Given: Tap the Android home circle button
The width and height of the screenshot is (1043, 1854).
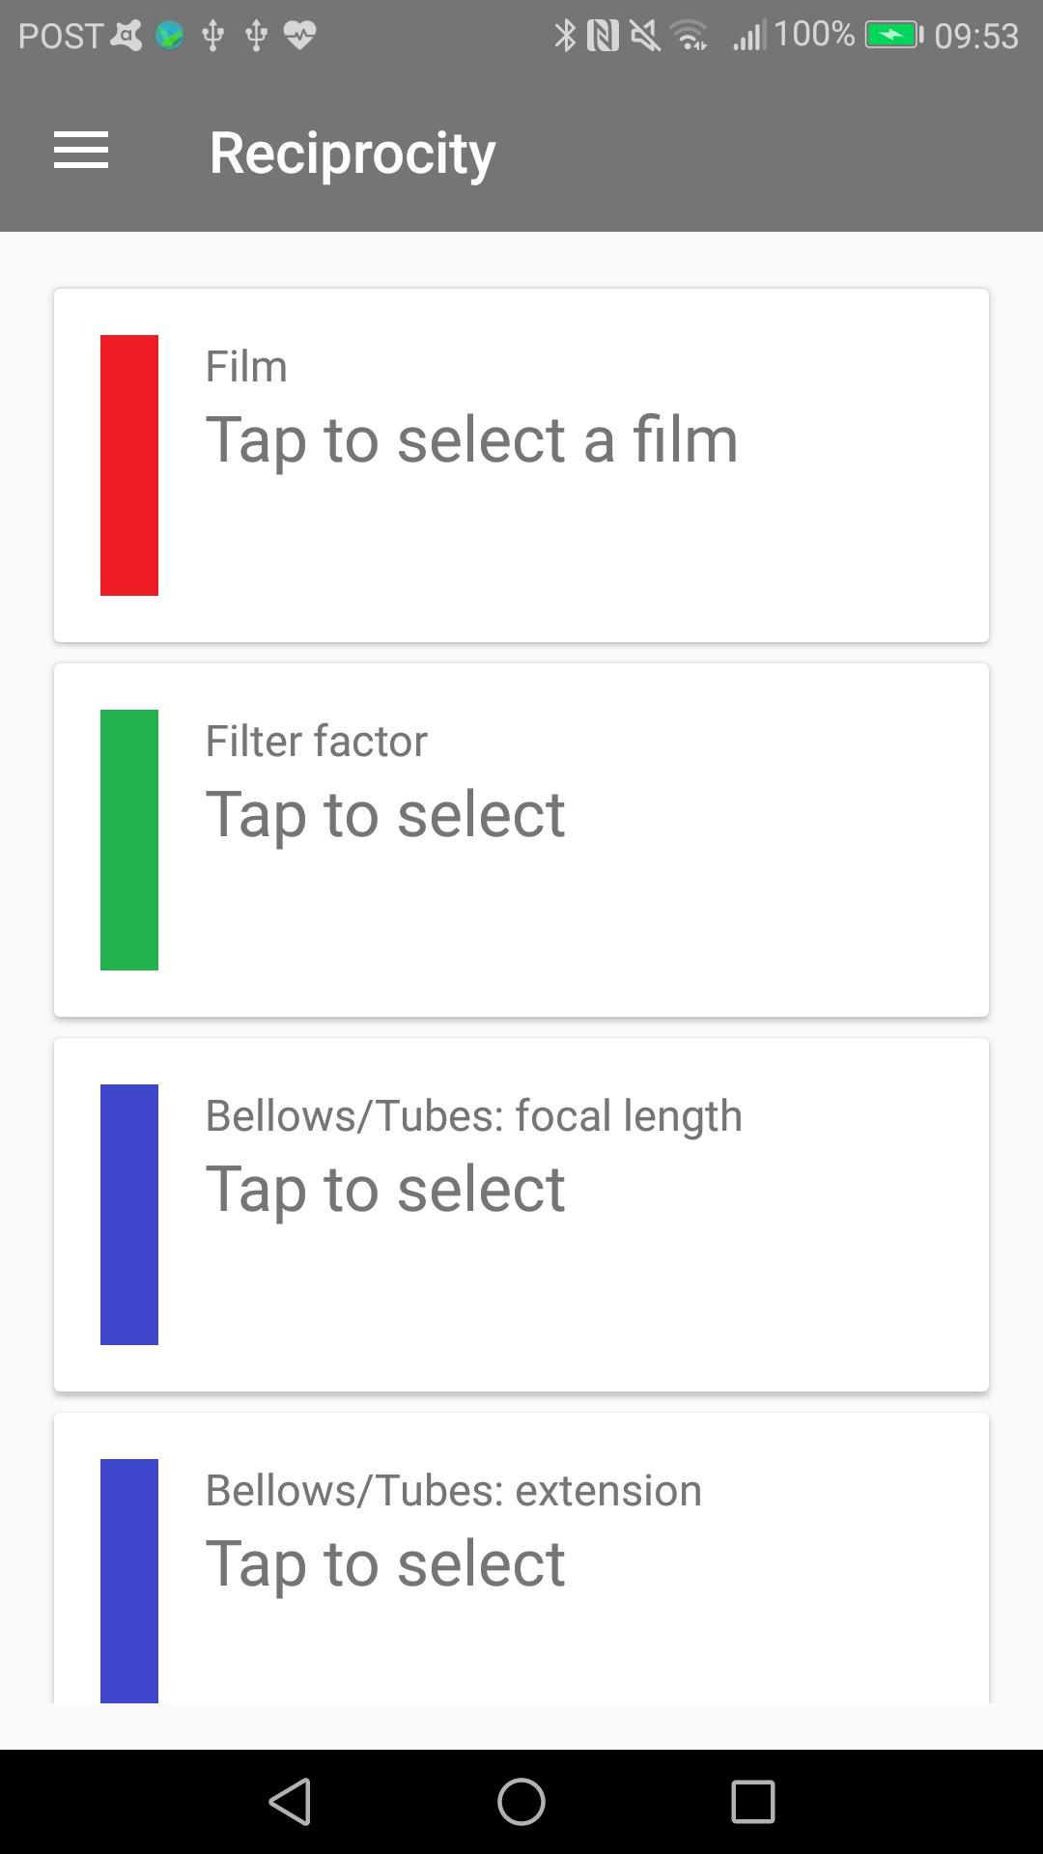Looking at the screenshot, I should tap(521, 1802).
